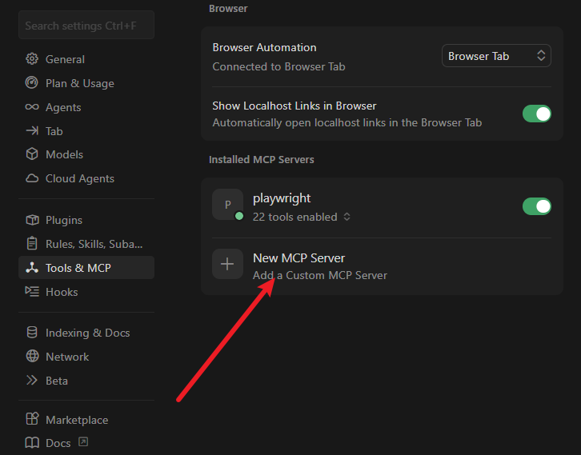The image size is (581, 455).
Task: Disable Show Localhost Links in Browser toggle
Action: tap(537, 114)
